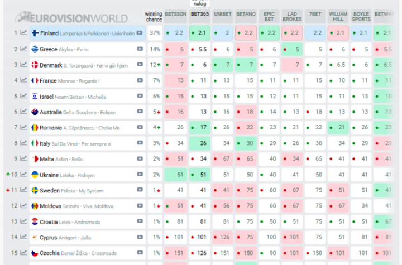This screenshot has width=402, height=265.
Task: Open the Betsson bookmaker column header
Action: 176,16
